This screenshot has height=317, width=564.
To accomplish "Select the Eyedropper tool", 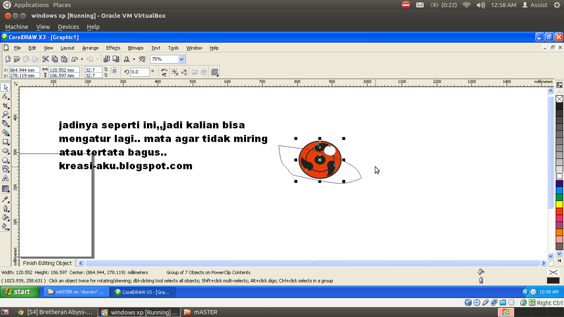I will coord(5,199).
